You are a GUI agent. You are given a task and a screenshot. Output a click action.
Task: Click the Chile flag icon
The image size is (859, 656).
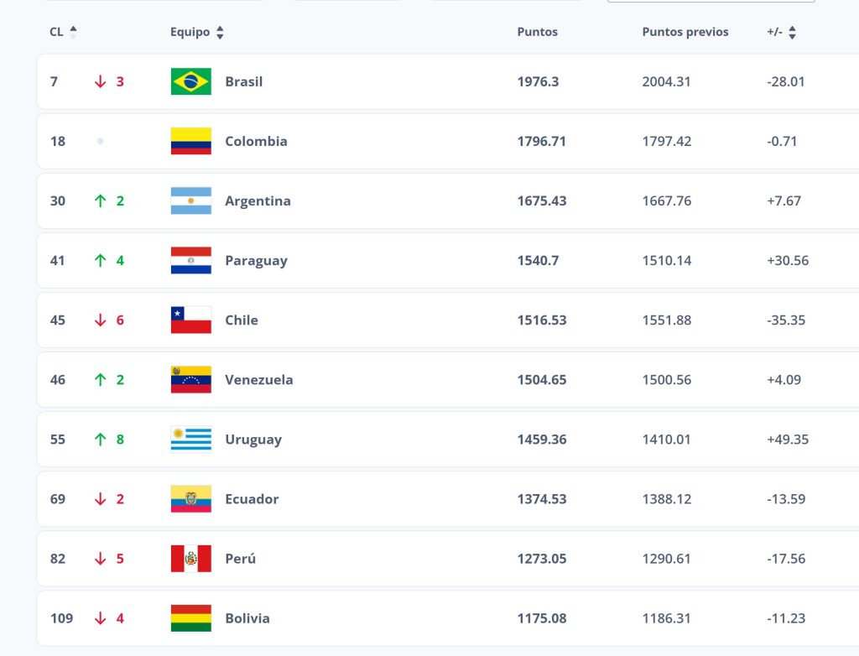coord(190,320)
